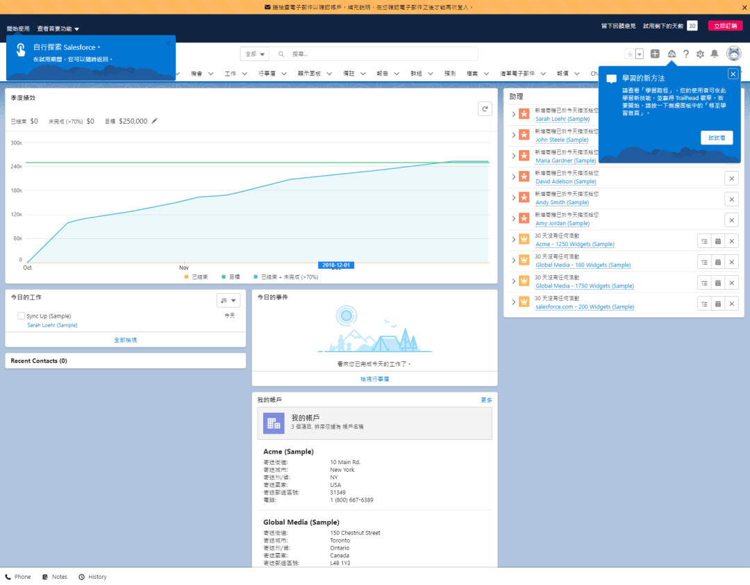Image resolution: width=750 pixels, height=585 pixels.
Task: Check the Sync Up (Sample) task checkbox
Action: [21, 316]
